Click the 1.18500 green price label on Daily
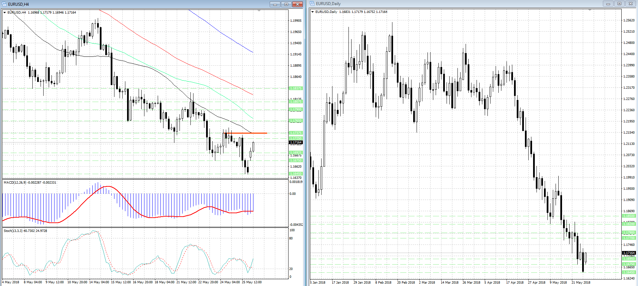 [x=629, y=216]
